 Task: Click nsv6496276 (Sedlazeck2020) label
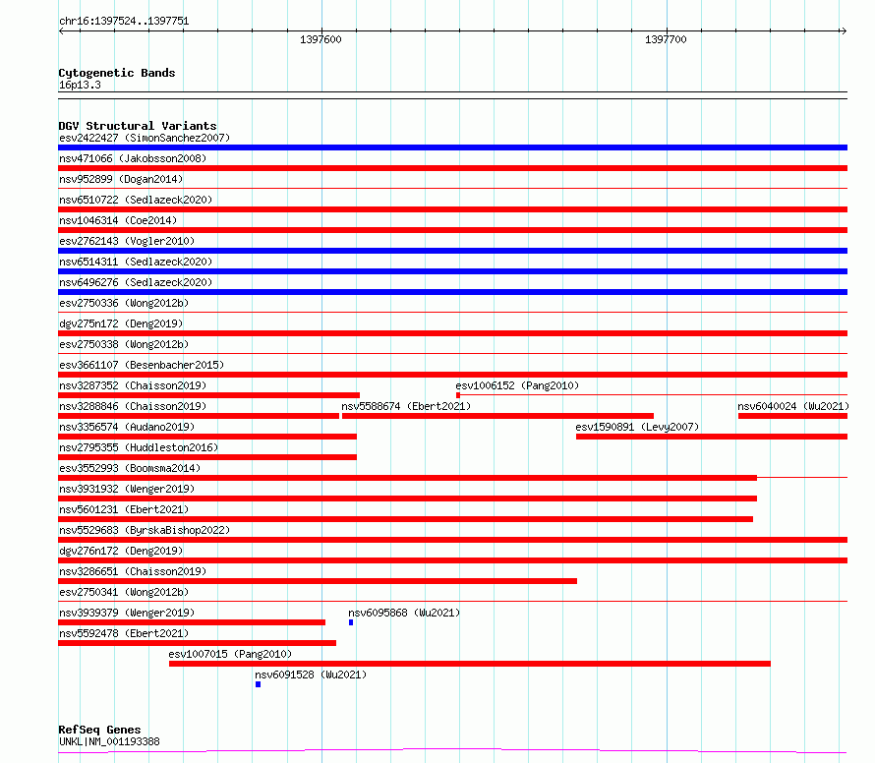click(x=136, y=282)
